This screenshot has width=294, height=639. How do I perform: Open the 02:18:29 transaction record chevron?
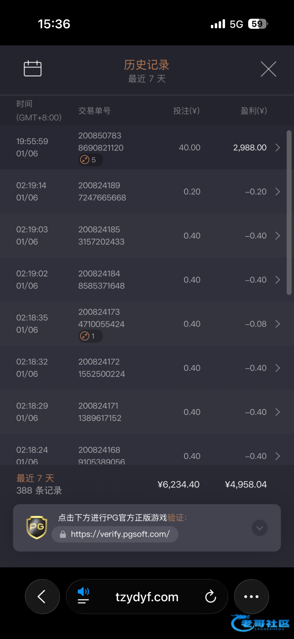point(277,412)
